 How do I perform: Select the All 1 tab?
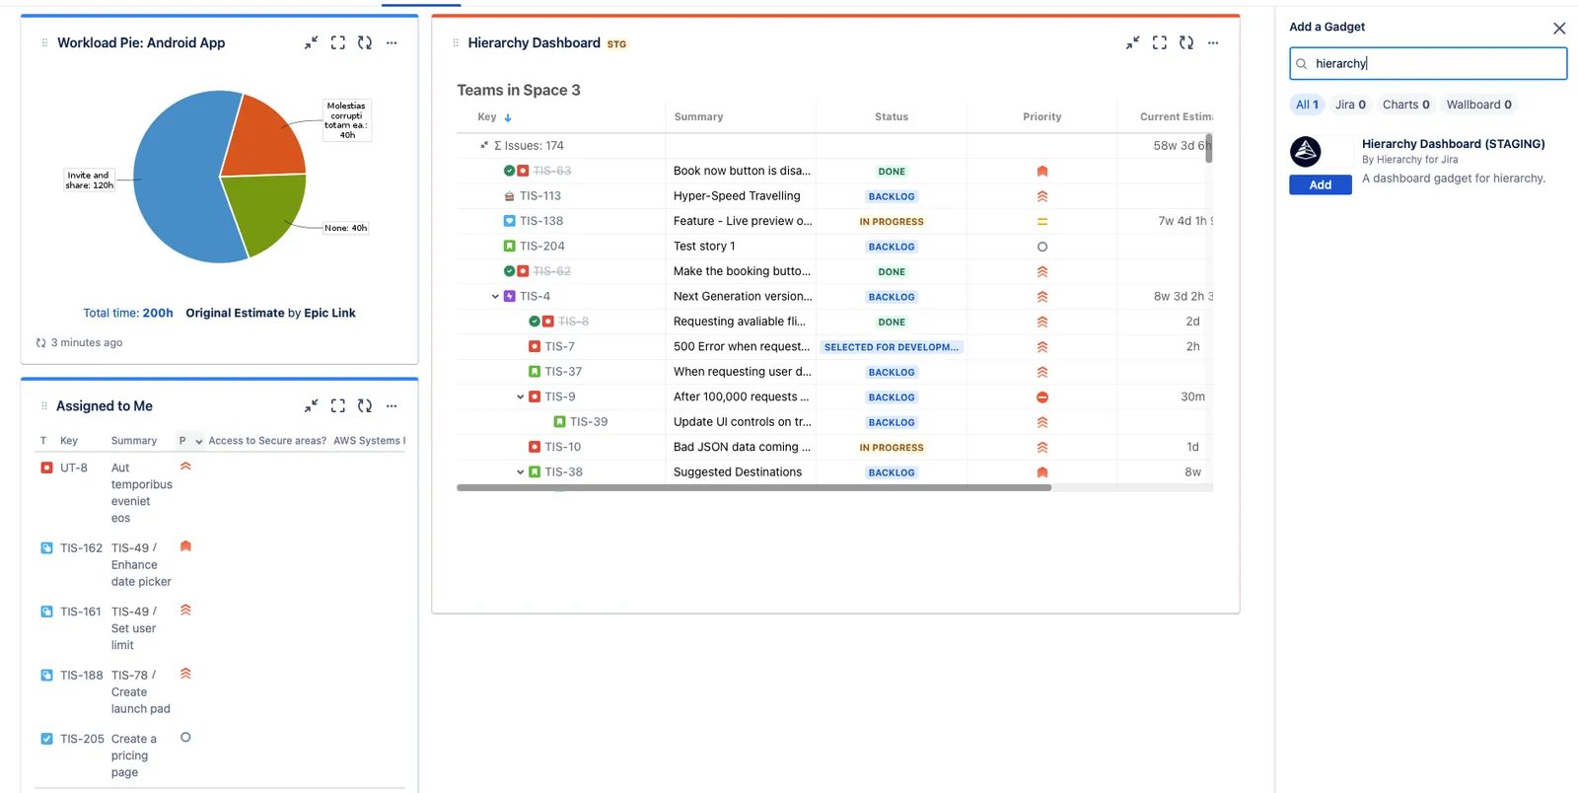click(1307, 105)
